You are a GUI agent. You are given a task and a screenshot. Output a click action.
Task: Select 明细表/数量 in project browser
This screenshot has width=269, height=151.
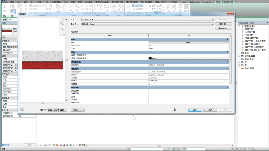point(249,56)
